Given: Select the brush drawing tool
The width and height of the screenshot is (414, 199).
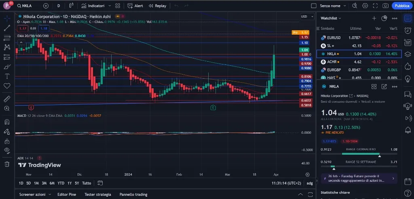Looking at the screenshot, I should (7, 66).
